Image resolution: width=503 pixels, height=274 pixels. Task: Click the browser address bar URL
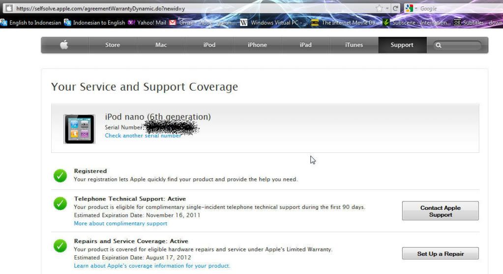click(x=100, y=9)
